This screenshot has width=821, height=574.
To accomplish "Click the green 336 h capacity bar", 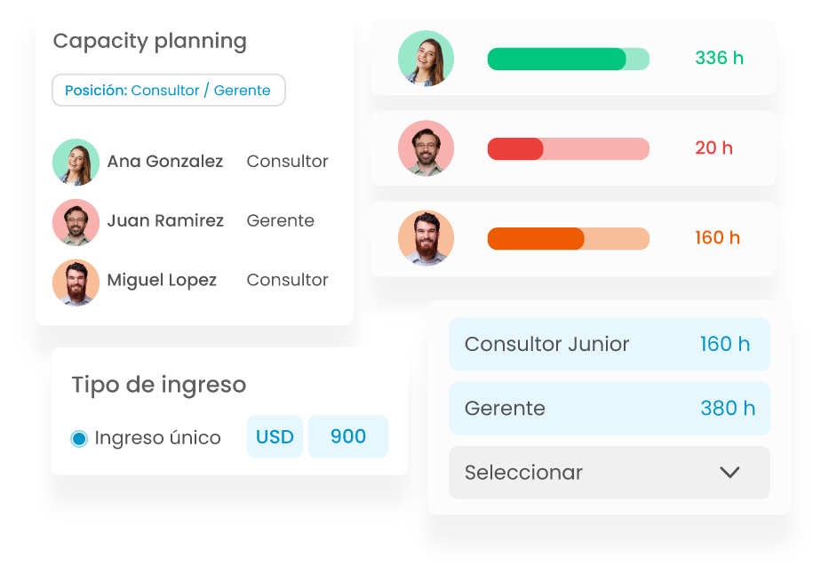I will [x=568, y=59].
